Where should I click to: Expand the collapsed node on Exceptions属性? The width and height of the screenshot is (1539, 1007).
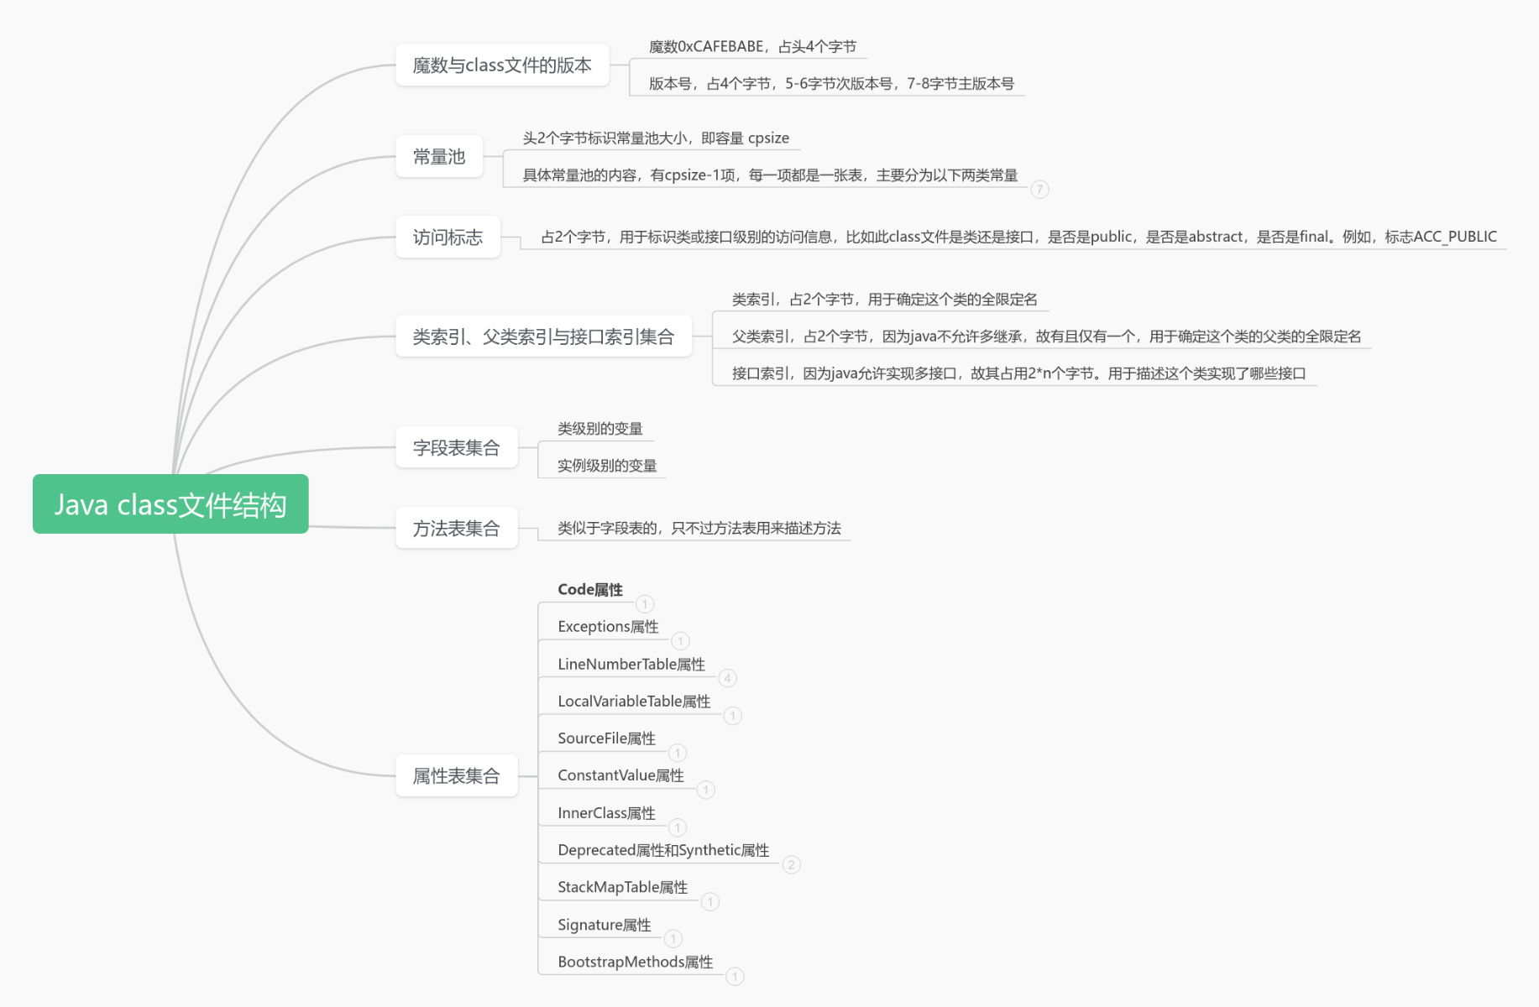click(680, 641)
